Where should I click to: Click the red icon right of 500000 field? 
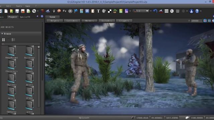click(205, 21)
